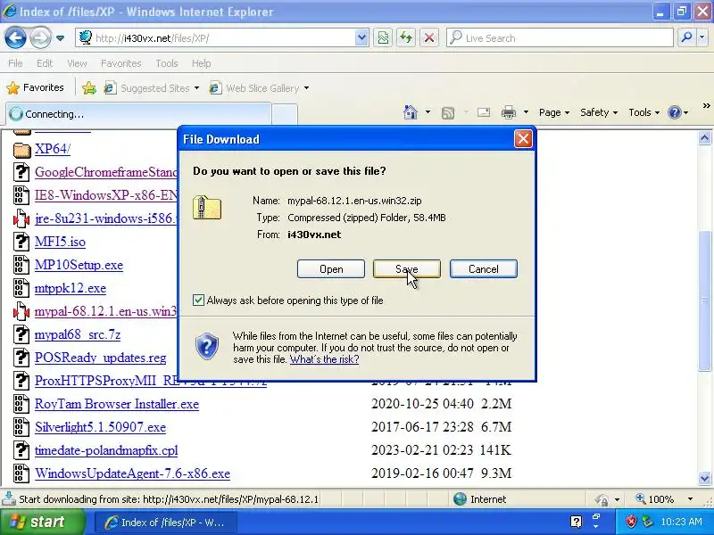Click the red security shield tray icon

click(x=631, y=522)
